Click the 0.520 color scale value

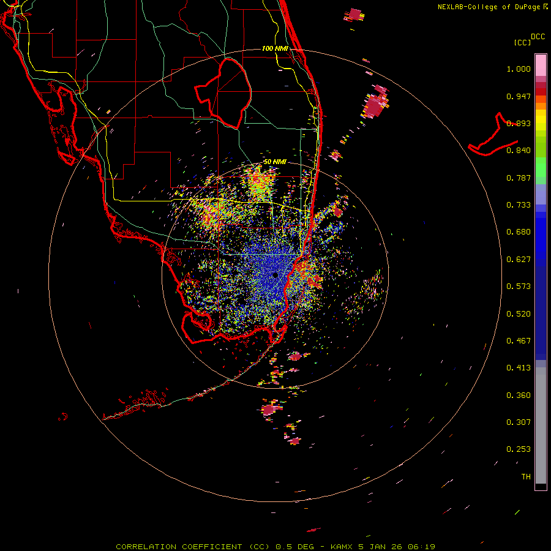click(x=519, y=314)
